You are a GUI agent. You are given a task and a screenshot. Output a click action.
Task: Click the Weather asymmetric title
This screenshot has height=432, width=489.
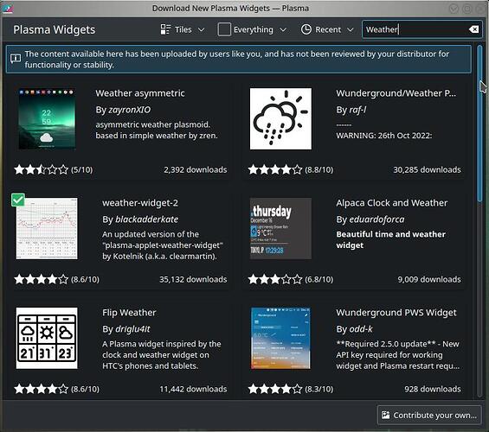(140, 93)
